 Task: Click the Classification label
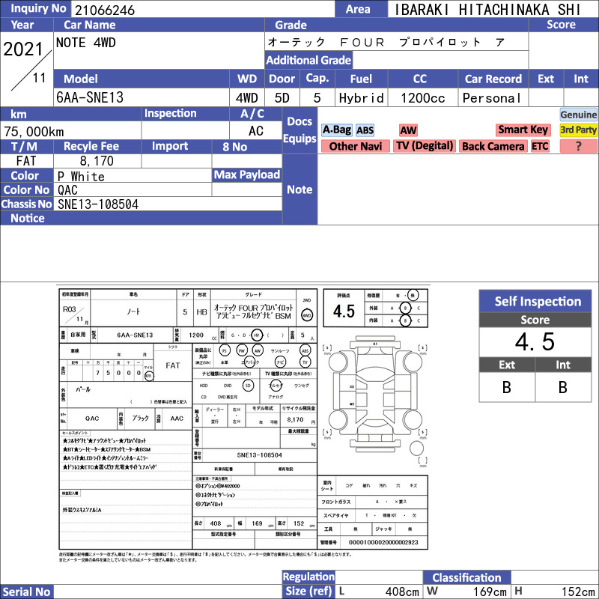(466, 577)
